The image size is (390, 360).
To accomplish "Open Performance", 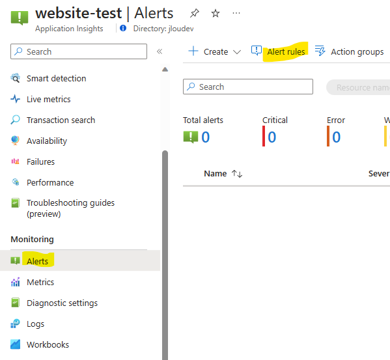I will point(50,183).
